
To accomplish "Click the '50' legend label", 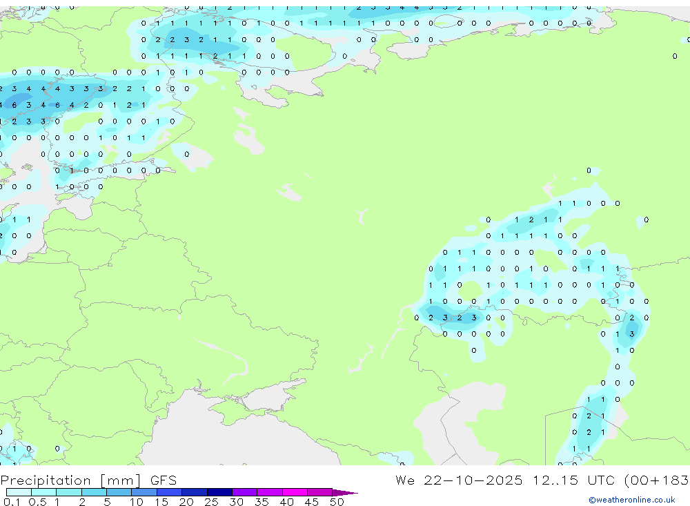I will (x=337, y=502).
